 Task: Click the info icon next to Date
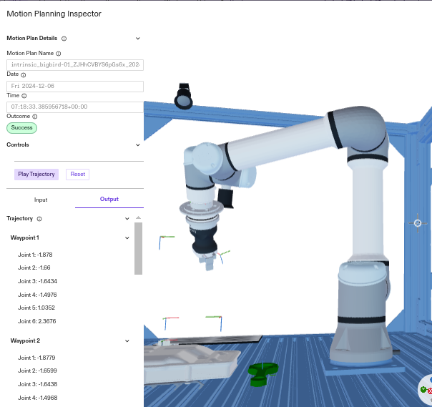[24, 74]
